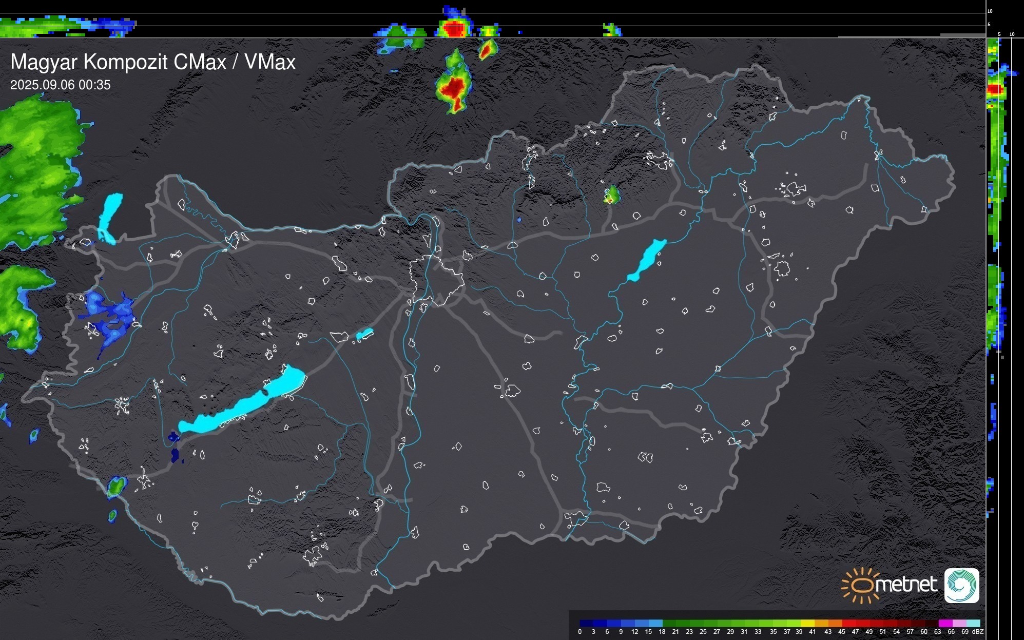Click the red storm cell north of Hungary
Viewport: 1024px width, 640px height.
click(x=453, y=88)
